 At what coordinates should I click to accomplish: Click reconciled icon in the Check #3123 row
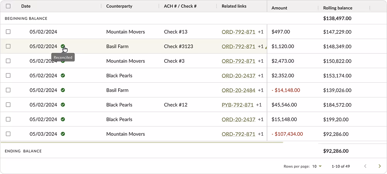[63, 46]
